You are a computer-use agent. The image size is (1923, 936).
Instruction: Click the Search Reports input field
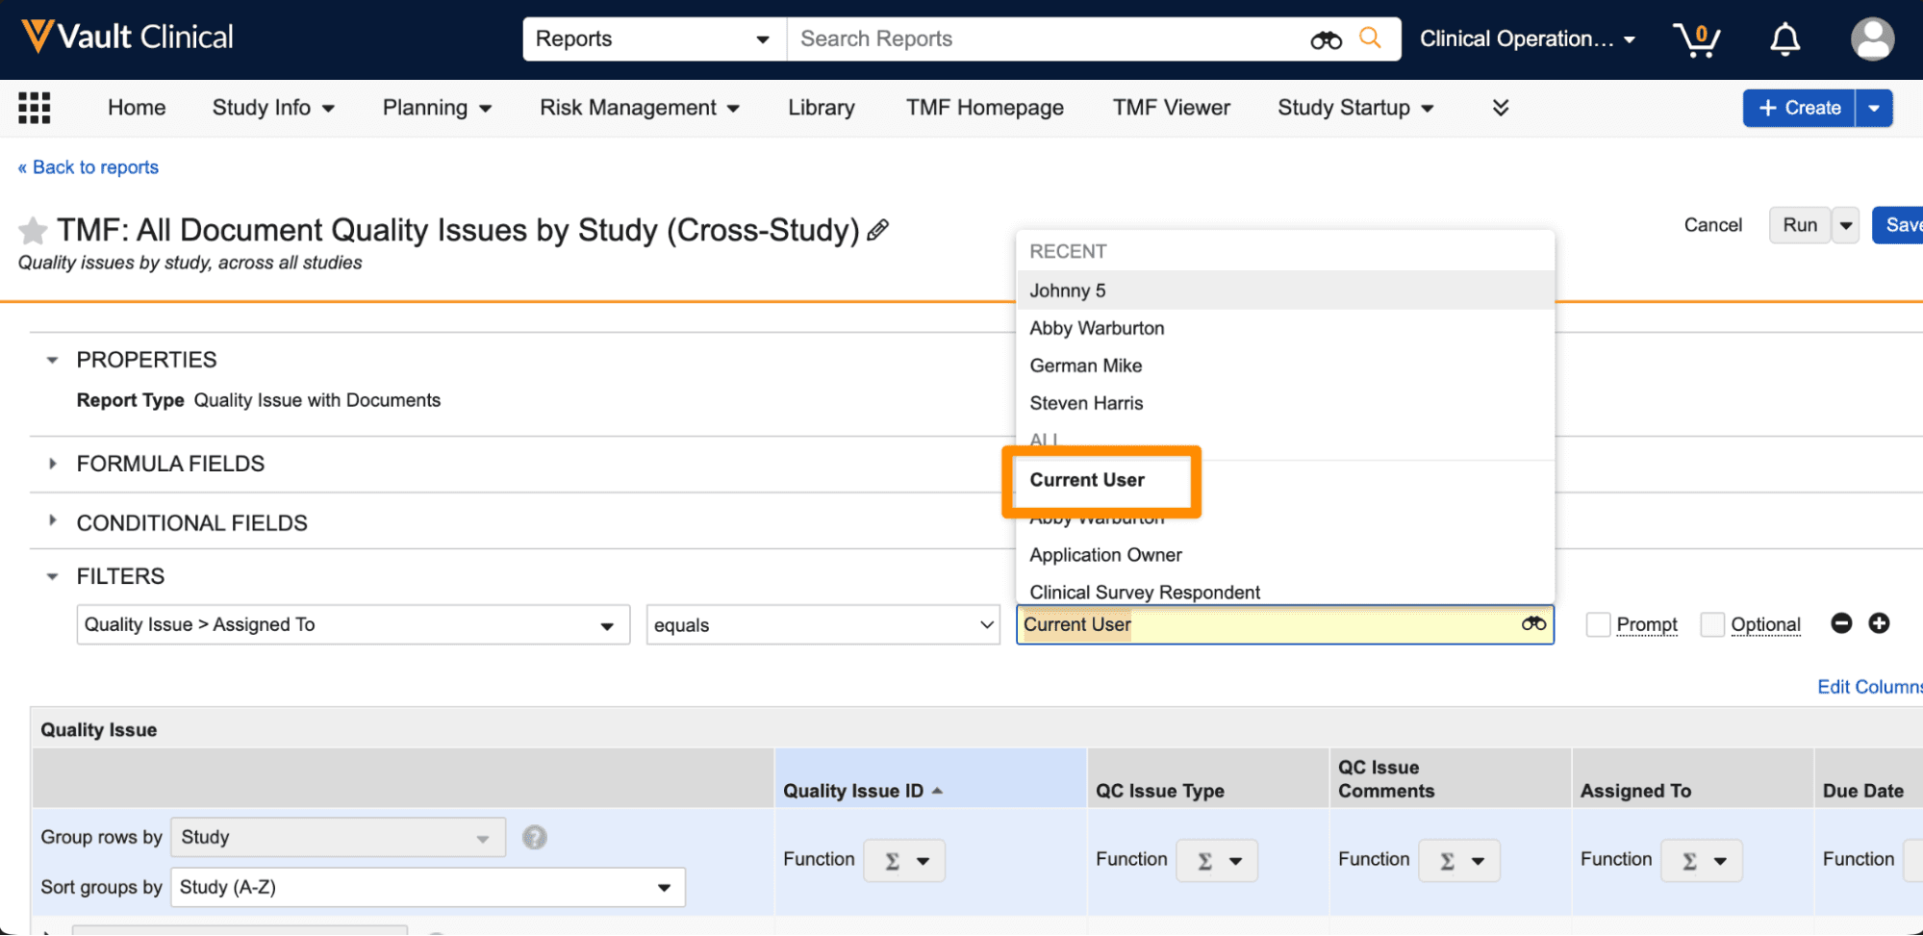pyautogui.click(x=1049, y=39)
